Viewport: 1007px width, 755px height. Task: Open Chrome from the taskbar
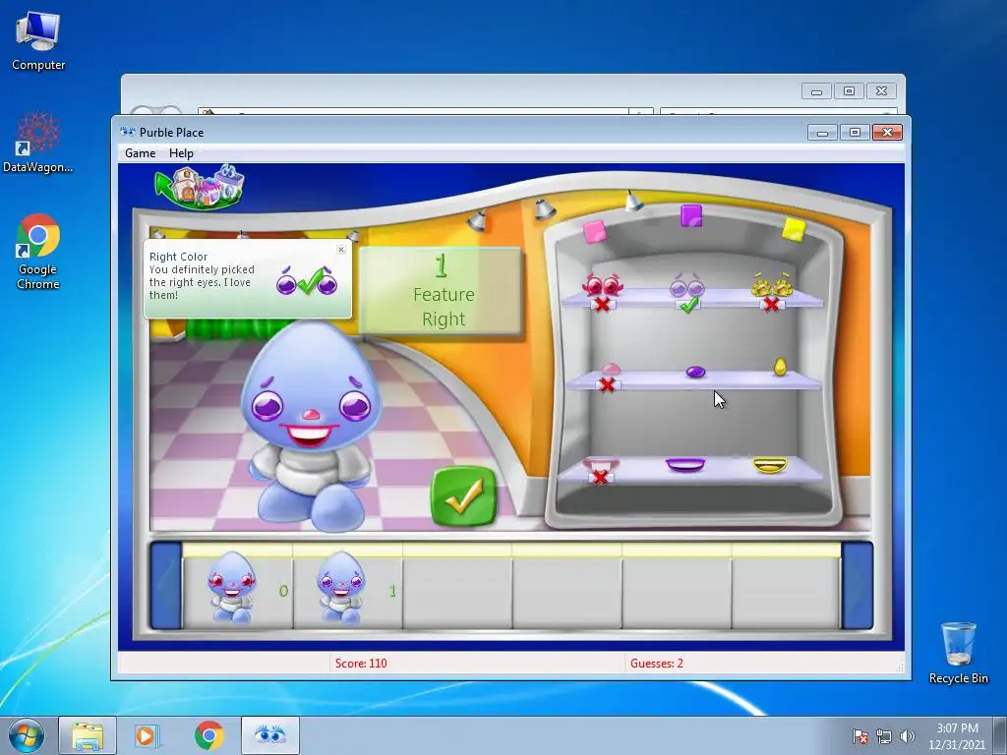tap(209, 735)
